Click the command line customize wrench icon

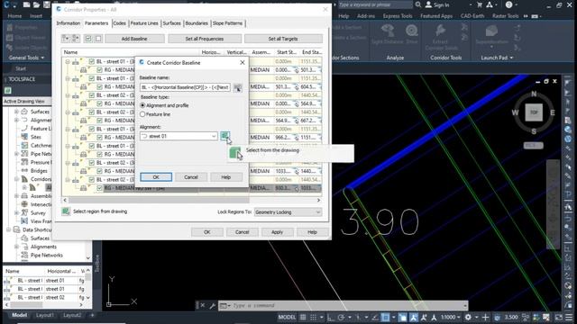point(213,306)
